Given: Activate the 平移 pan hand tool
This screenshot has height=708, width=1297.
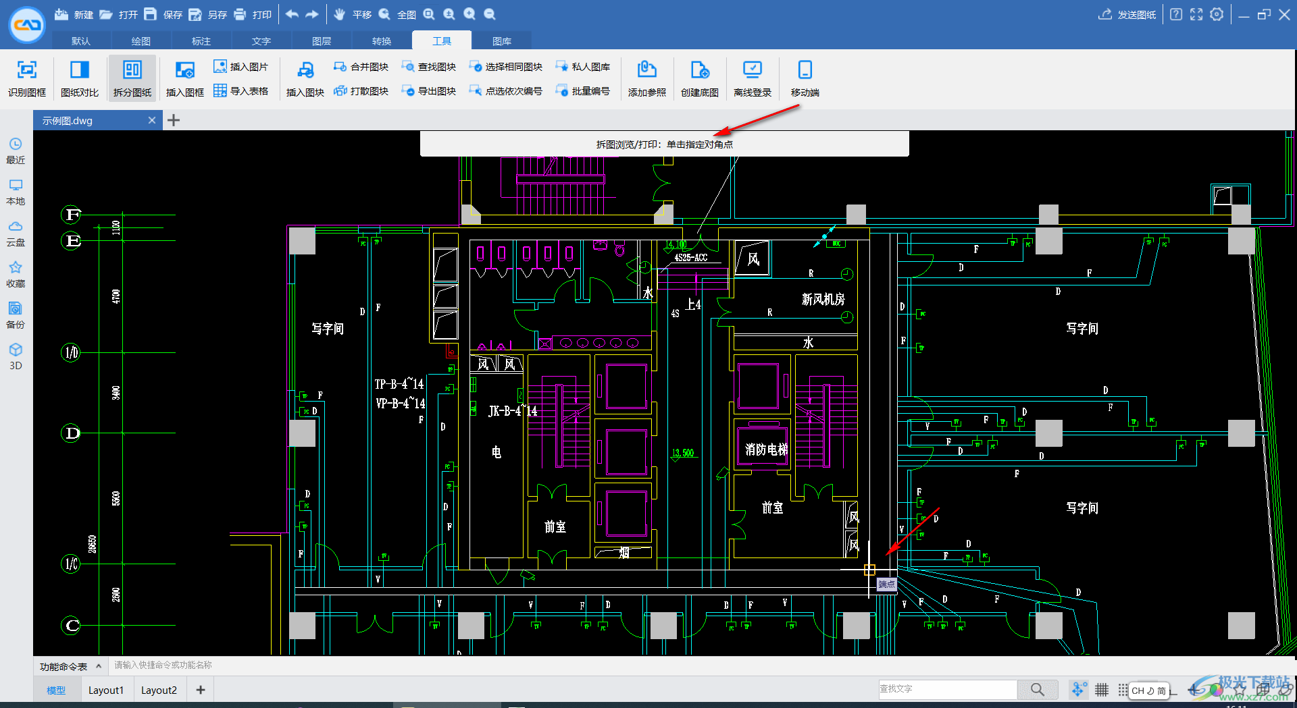Looking at the screenshot, I should [x=339, y=14].
